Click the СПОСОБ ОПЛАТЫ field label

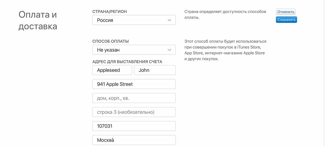(x=110, y=41)
